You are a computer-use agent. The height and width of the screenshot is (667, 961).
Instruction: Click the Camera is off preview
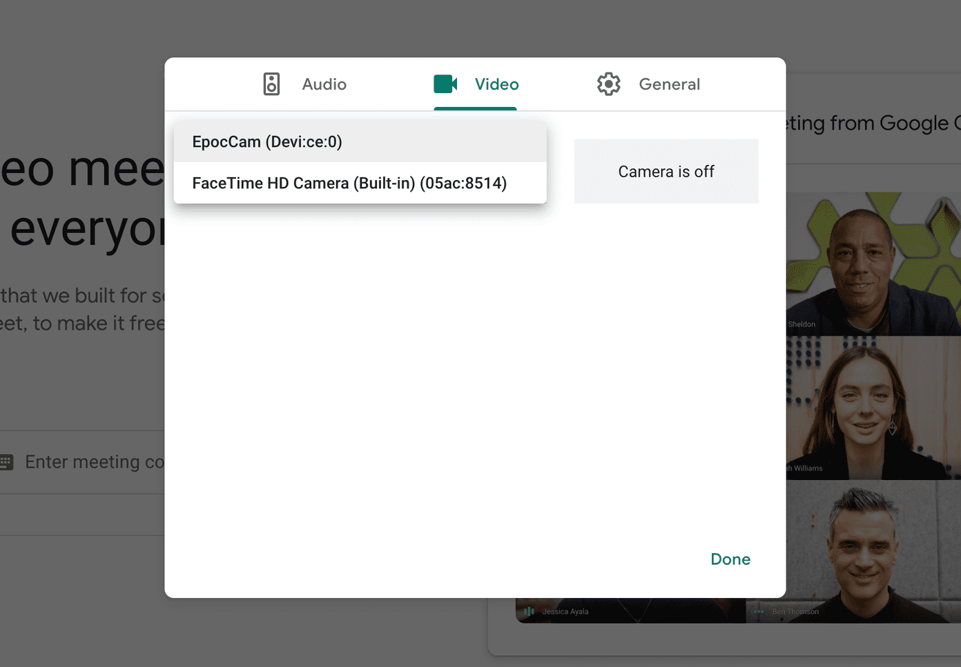coord(666,171)
